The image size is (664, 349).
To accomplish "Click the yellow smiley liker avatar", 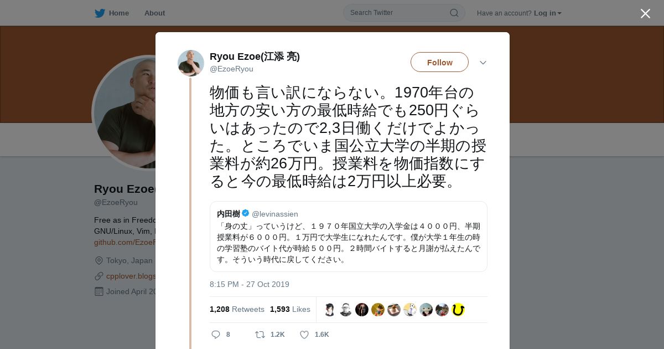I will point(458,310).
